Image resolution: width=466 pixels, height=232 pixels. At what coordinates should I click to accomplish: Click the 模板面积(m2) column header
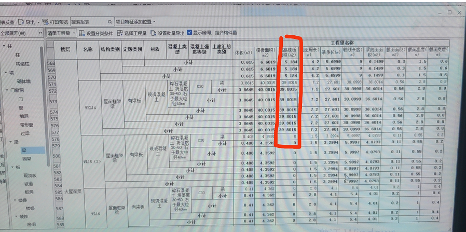point(265,52)
